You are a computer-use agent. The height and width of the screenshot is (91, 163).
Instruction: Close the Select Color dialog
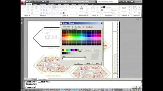[x=102, y=23]
